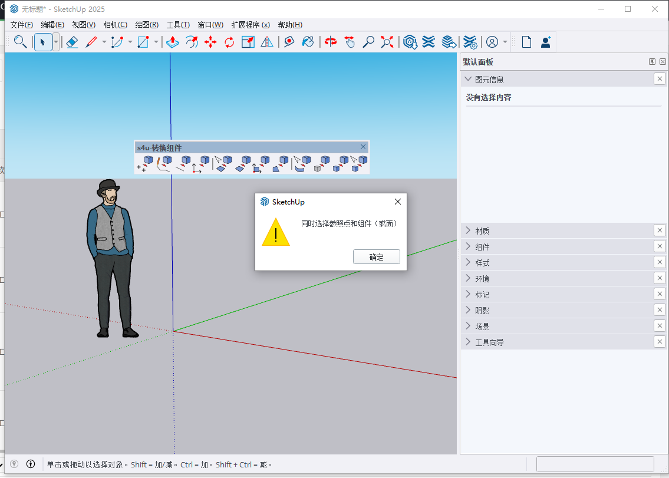Viewport: 669px width, 478px height.
Task: Select the Paint Bucket tool
Action: [x=308, y=42]
